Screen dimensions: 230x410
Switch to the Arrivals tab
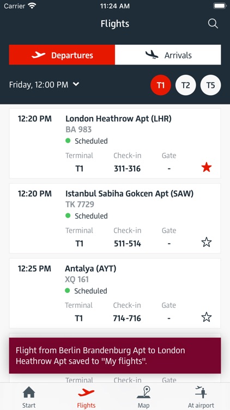point(168,55)
